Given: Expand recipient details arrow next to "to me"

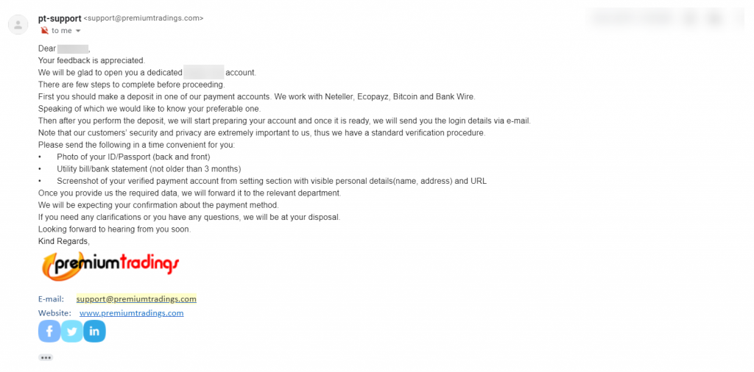Looking at the screenshot, I should 78,31.
